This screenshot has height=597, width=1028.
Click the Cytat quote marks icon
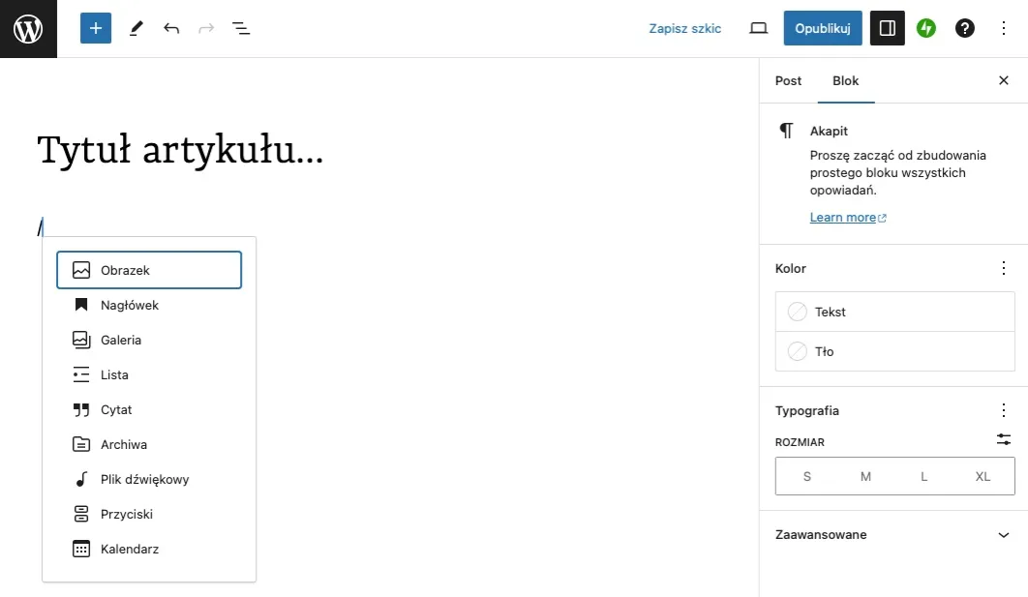pyautogui.click(x=81, y=409)
